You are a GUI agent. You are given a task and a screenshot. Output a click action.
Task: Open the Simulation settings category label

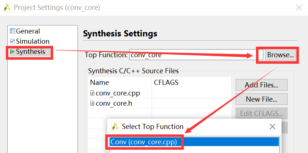click(x=33, y=42)
